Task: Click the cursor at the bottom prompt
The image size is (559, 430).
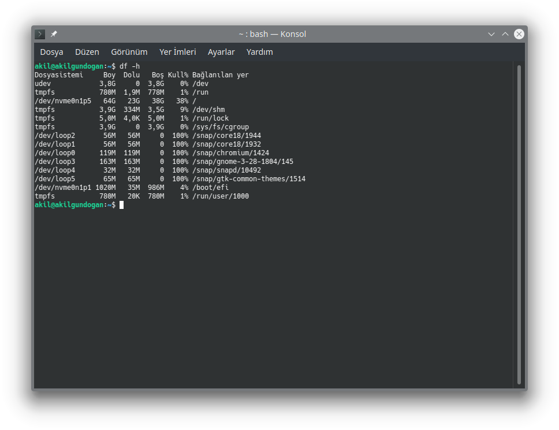Action: point(122,205)
